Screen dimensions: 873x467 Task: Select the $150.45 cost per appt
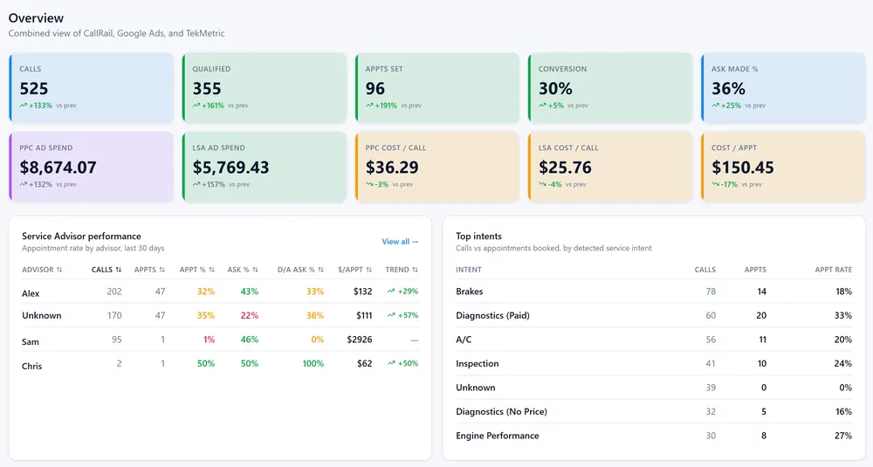[x=743, y=168]
